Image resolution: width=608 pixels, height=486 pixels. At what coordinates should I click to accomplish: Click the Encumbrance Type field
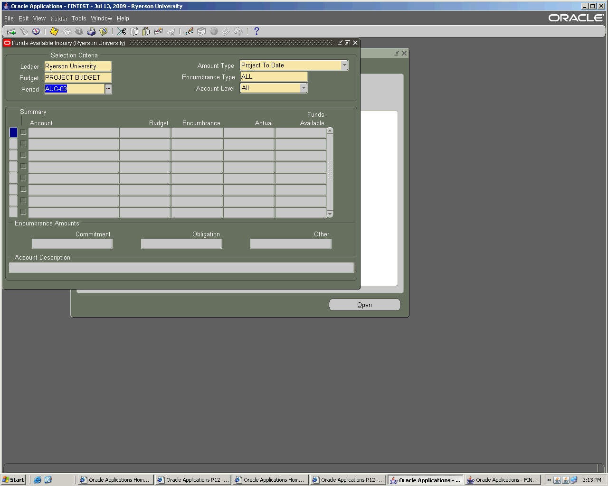(274, 77)
